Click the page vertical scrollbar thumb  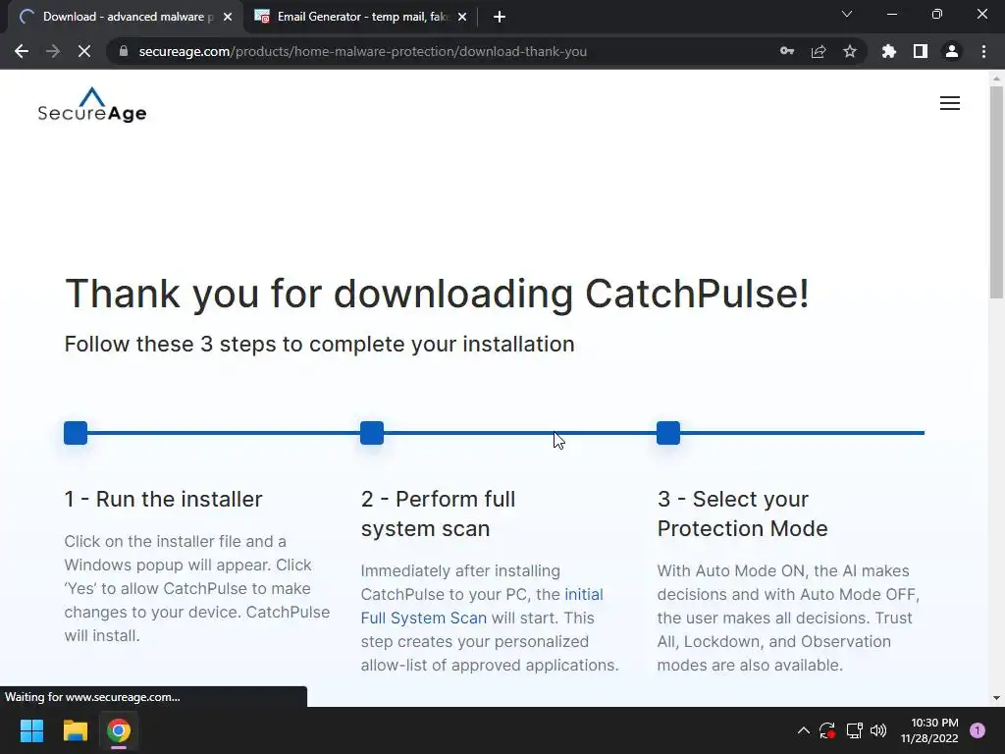click(x=996, y=192)
